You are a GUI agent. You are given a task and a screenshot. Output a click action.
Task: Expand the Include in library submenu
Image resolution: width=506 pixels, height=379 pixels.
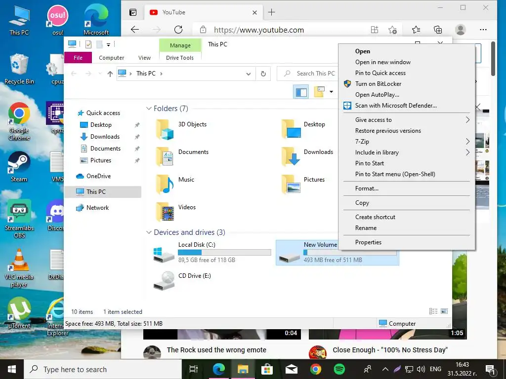coord(407,152)
